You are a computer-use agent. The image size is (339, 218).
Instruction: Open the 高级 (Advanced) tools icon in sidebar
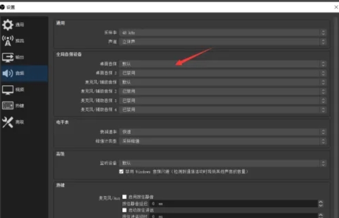click(x=8, y=122)
